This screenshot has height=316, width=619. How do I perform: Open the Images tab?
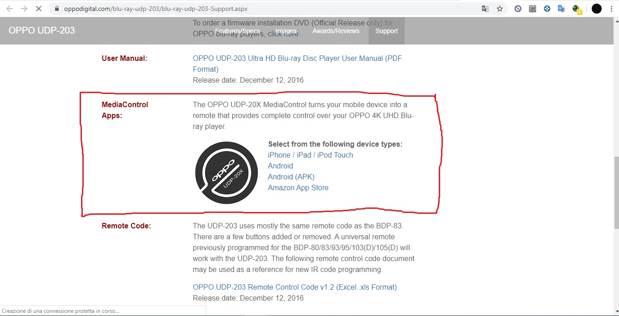pyautogui.click(x=286, y=31)
